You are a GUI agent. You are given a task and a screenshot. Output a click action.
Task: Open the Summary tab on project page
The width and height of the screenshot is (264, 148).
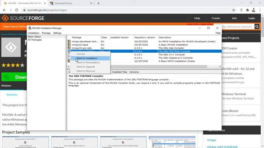[12, 95]
